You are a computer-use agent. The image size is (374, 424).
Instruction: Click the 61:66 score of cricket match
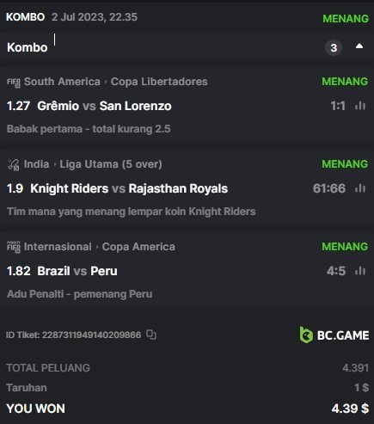click(x=329, y=188)
